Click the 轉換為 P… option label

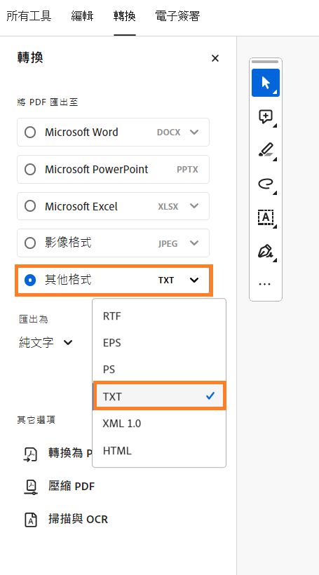point(70,454)
